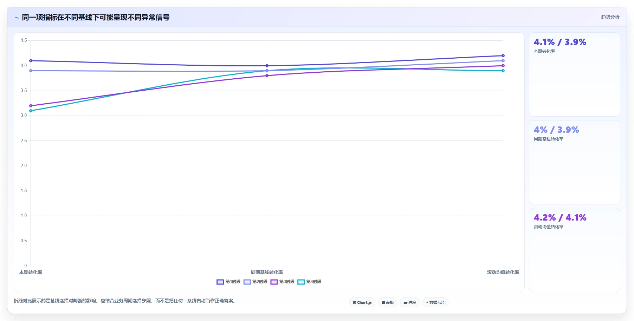634x321 pixels.
Task: Click the 表格 tag button
Action: click(x=388, y=302)
